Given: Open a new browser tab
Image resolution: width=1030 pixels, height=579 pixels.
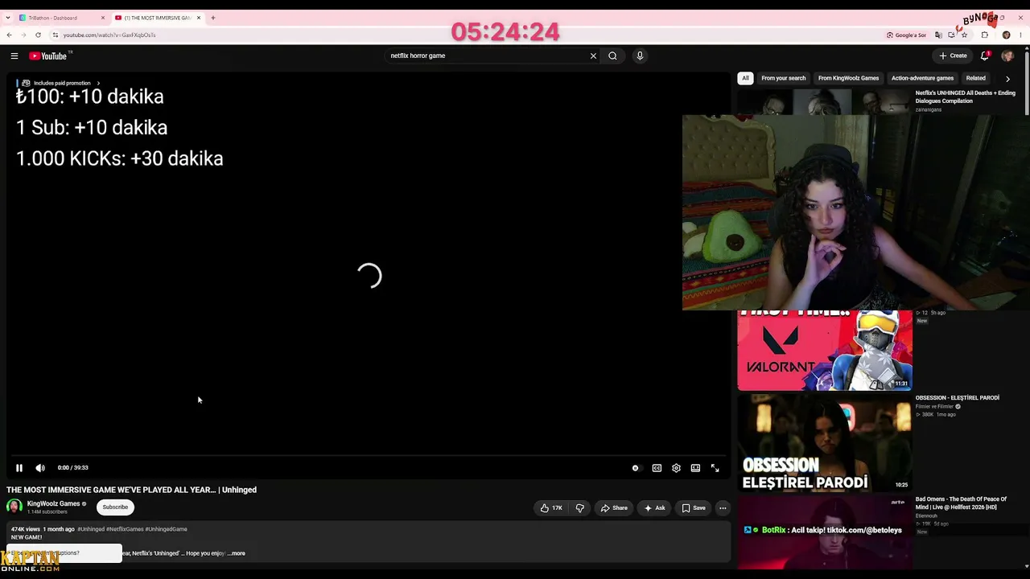Looking at the screenshot, I should click(x=213, y=18).
